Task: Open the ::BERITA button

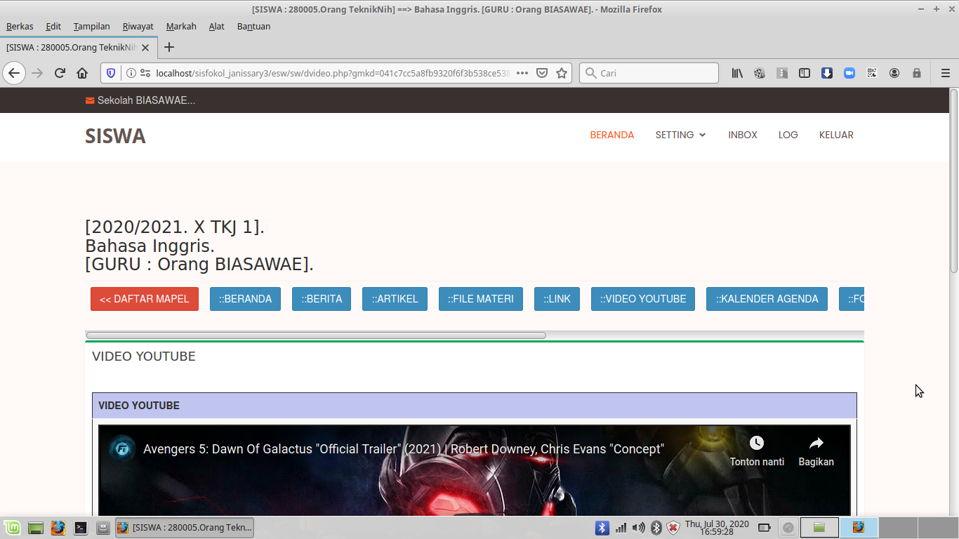Action: (322, 299)
